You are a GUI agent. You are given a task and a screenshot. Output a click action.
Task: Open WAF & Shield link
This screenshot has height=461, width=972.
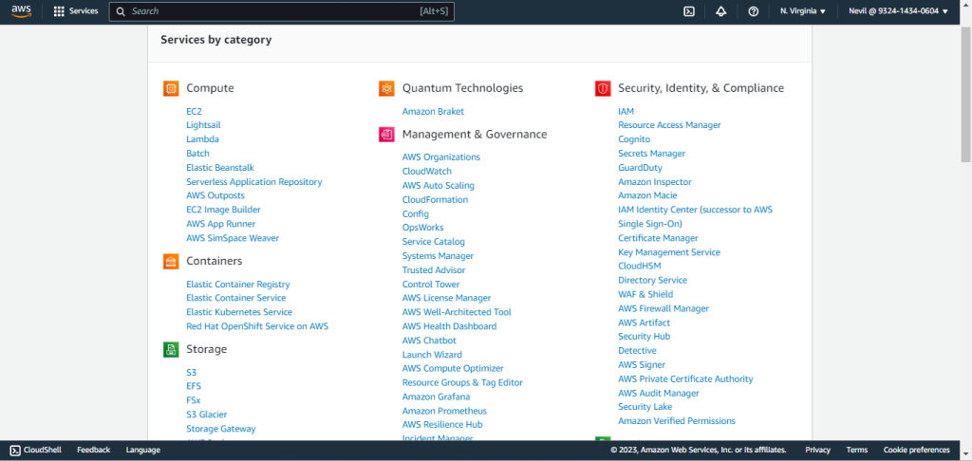(645, 295)
